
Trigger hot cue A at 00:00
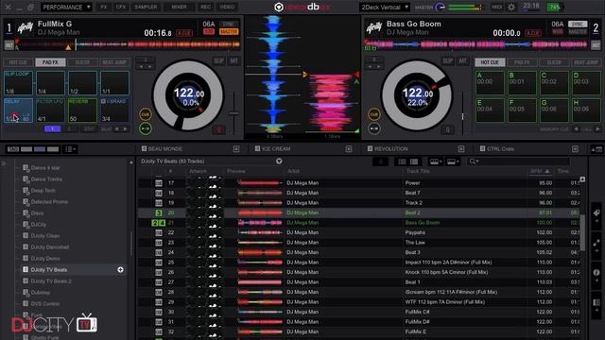(490, 82)
